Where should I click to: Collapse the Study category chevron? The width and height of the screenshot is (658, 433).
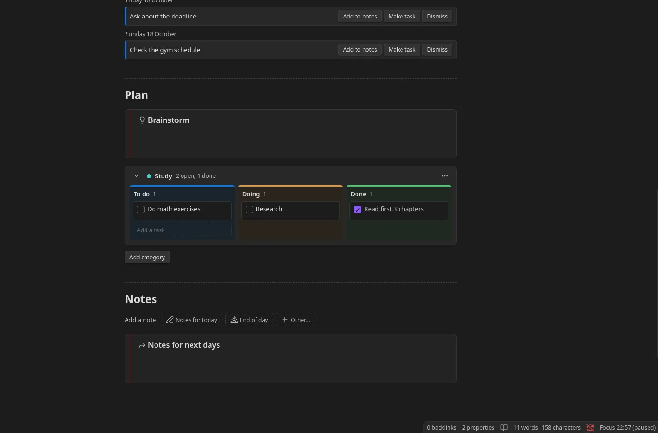click(137, 176)
